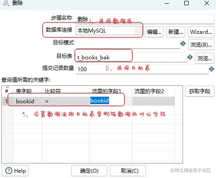
Task: Click the empty 流里的字段2 cell in row 1
Action: coord(154,101)
